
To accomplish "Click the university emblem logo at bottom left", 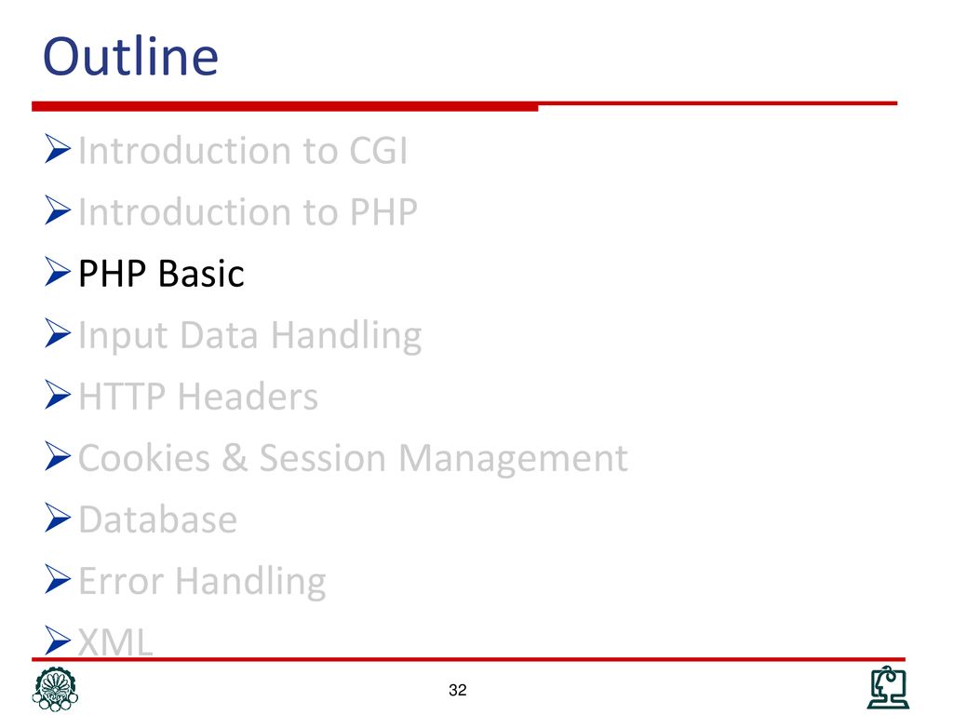I will [x=55, y=689].
